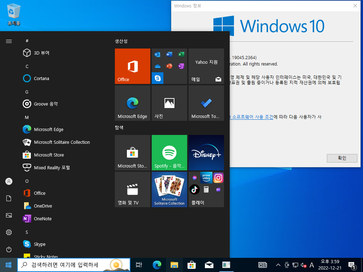Click the 탐색 tile group heading

click(119, 127)
